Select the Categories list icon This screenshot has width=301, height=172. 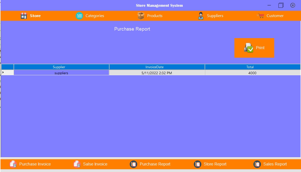coord(79,16)
